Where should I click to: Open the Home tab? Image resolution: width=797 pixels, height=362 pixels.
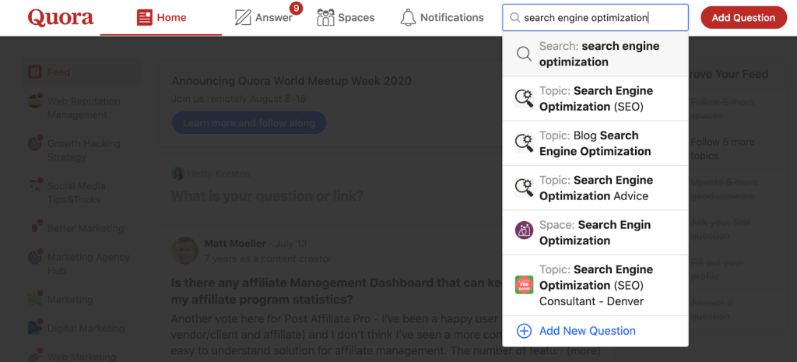pos(161,18)
